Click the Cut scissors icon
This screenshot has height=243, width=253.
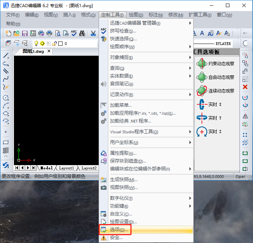pos(93,33)
